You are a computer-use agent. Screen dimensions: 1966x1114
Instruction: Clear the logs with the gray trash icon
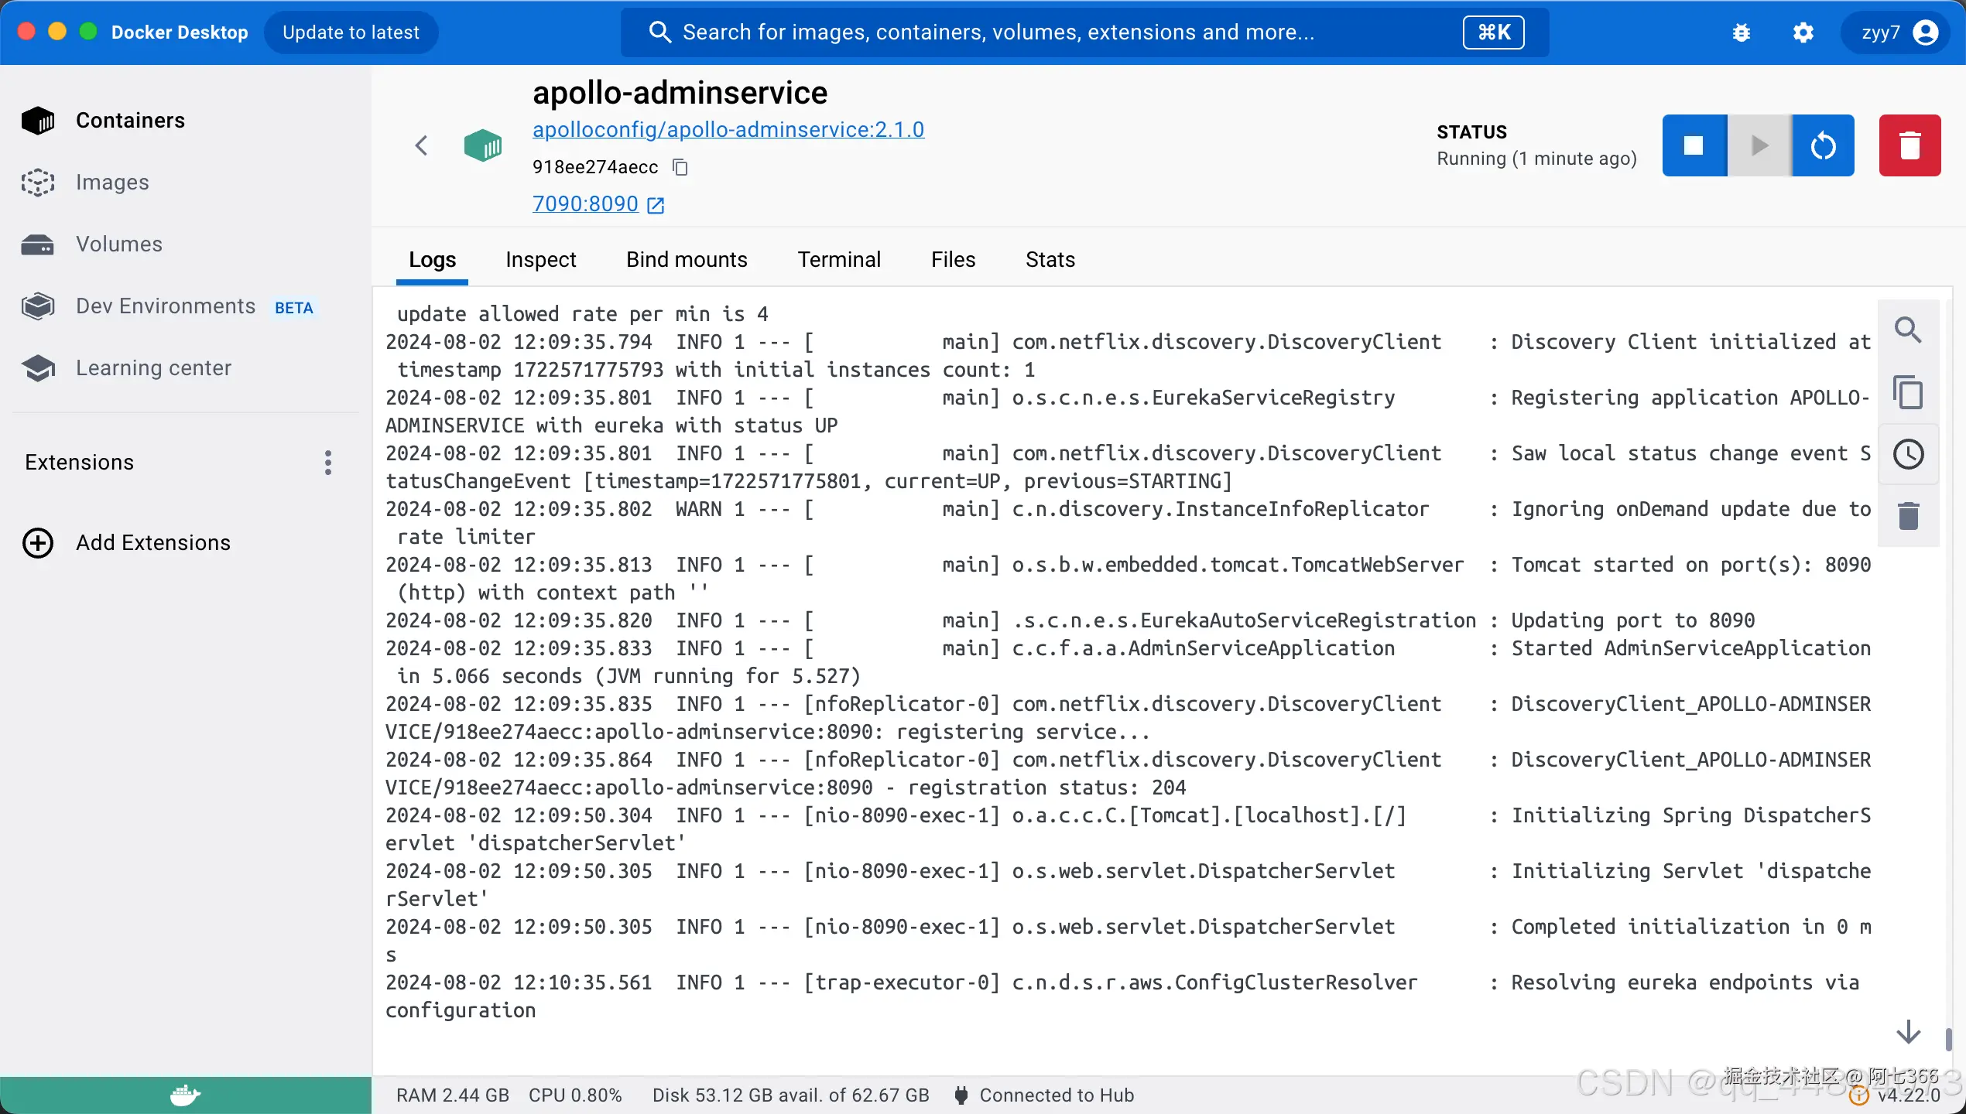1907,516
